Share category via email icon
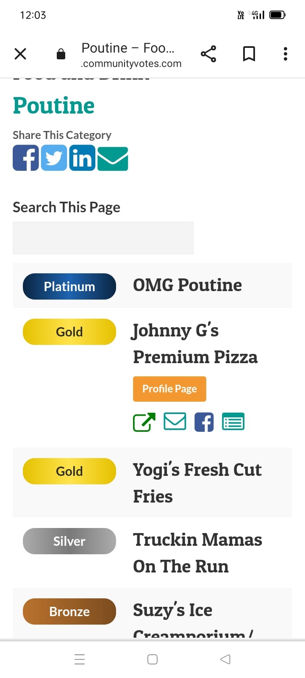This screenshot has height=678, width=305. click(x=113, y=158)
